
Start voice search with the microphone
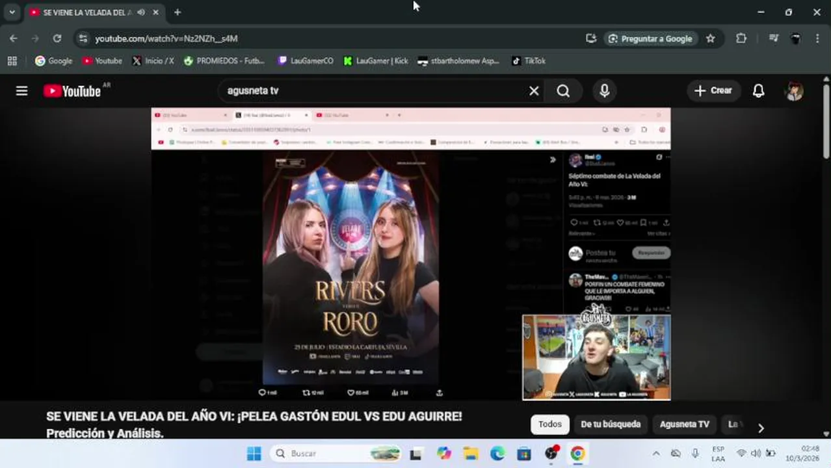point(604,91)
